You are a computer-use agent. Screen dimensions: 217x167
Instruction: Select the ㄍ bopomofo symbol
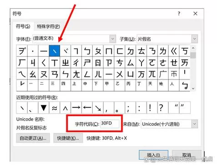[x=174, y=51]
